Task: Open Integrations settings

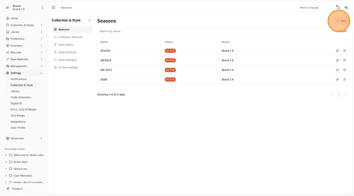Action: [18, 122]
